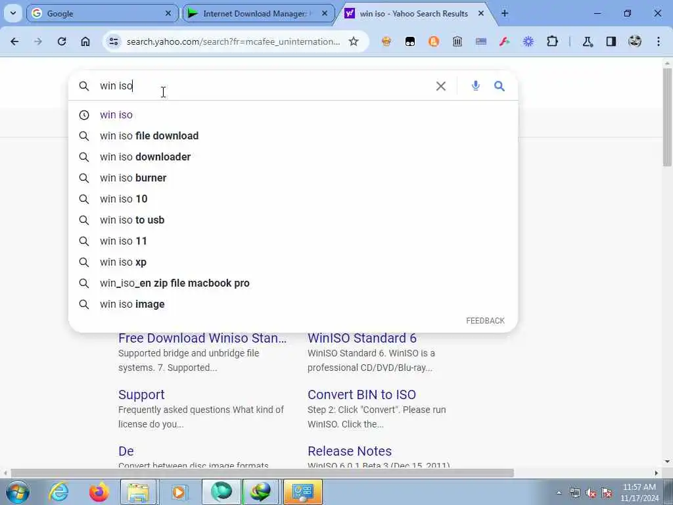This screenshot has width=673, height=505.
Task: Click the vertical scrollbar thumb
Action: 667,117
